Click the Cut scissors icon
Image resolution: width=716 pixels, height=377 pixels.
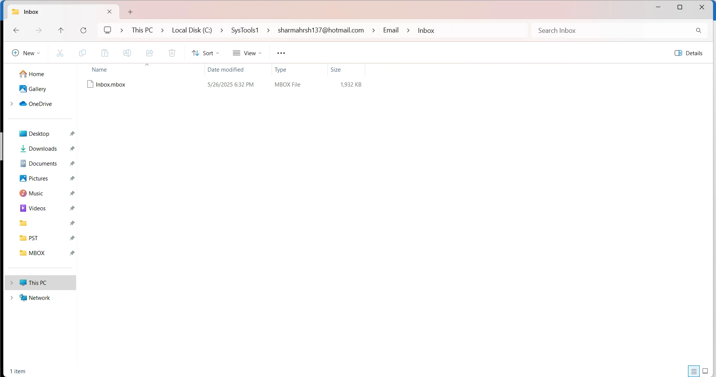tap(60, 53)
